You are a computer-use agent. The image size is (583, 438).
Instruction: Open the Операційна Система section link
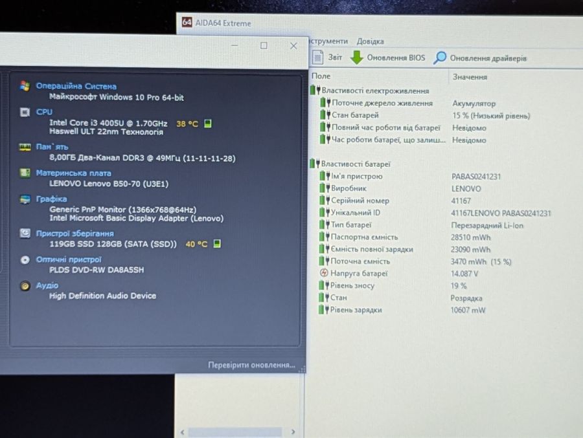76,86
